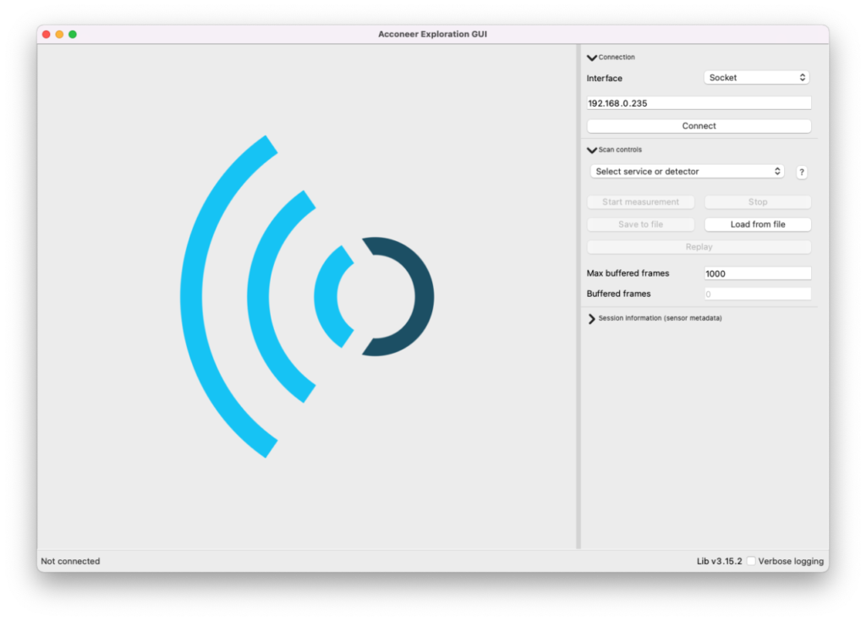Enable the Verbose logging checkbox
This screenshot has height=621, width=866.
point(751,561)
